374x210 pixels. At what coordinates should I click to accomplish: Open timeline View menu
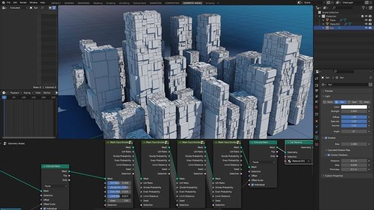click(38, 93)
